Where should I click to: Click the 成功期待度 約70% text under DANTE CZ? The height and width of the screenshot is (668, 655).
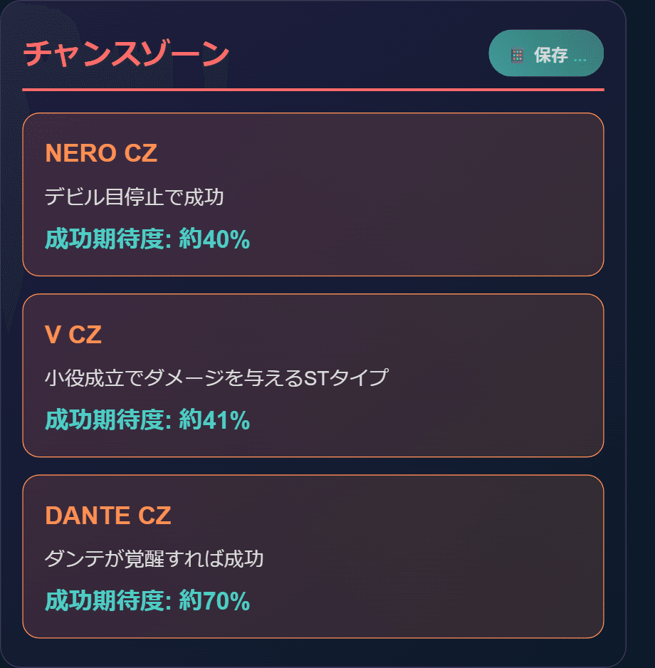point(147,602)
